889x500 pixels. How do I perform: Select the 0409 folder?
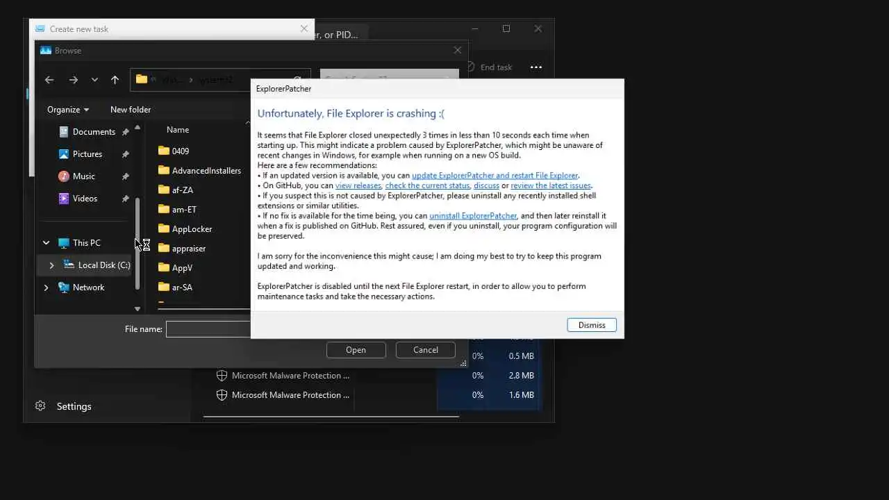coord(181,151)
